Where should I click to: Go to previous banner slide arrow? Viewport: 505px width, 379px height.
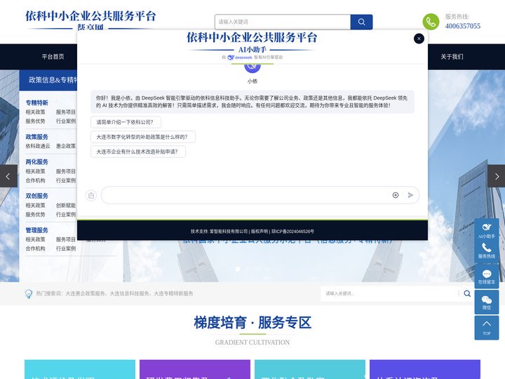click(x=8, y=176)
